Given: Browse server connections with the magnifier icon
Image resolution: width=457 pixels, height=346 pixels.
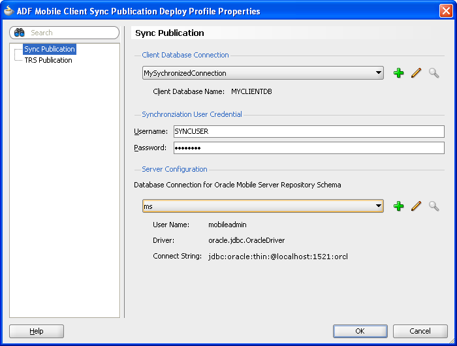Looking at the screenshot, I should (433, 206).
